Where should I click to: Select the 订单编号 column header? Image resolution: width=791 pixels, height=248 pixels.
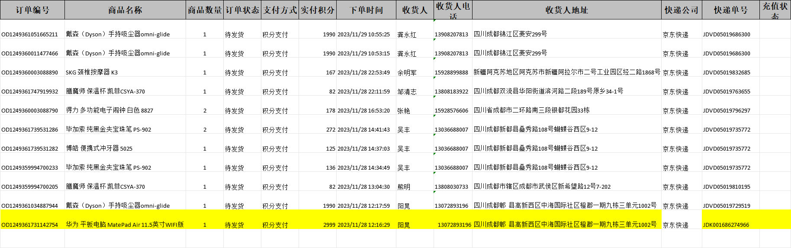click(x=32, y=10)
